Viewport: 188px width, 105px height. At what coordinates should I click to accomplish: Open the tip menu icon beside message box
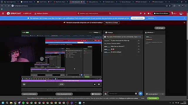105,94
